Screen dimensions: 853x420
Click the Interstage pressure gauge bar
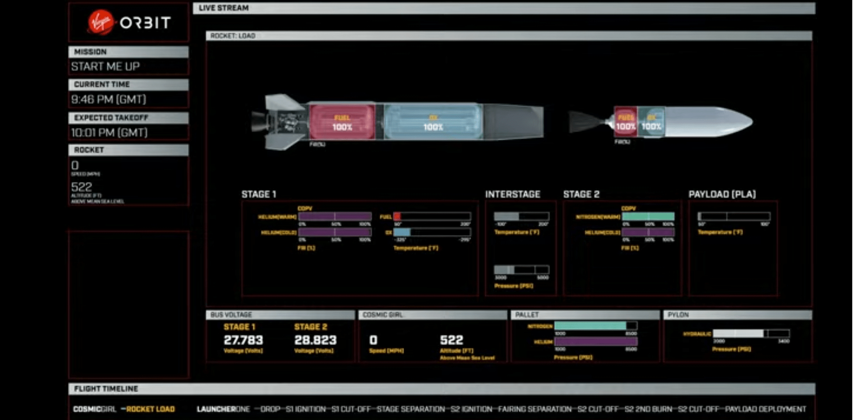[521, 270]
